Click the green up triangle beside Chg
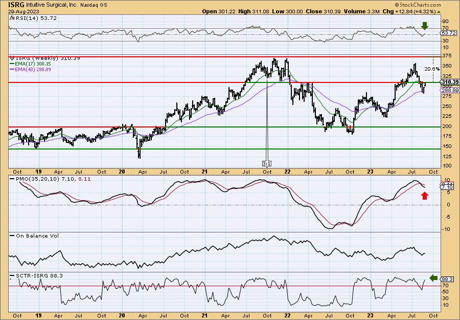The height and width of the screenshot is (320, 460). (439, 12)
